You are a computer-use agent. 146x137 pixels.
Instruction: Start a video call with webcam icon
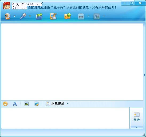pos(7,16)
